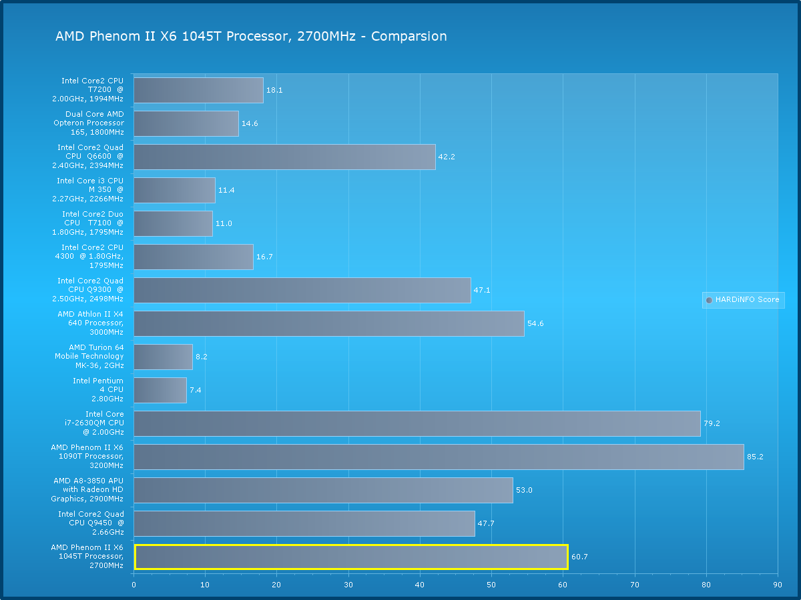The image size is (801, 600).
Task: Click the "30" tick on the score axis
Action: [x=348, y=585]
